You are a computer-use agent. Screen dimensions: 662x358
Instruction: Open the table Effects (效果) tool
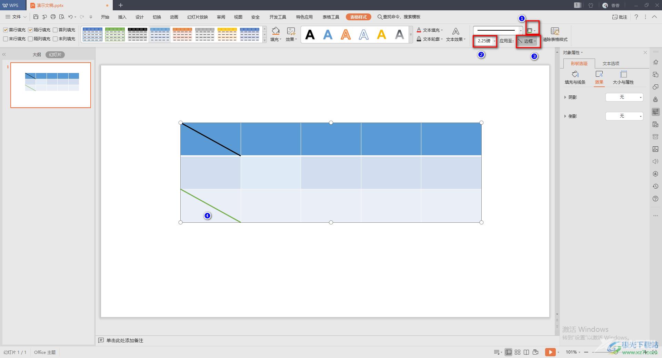[291, 34]
